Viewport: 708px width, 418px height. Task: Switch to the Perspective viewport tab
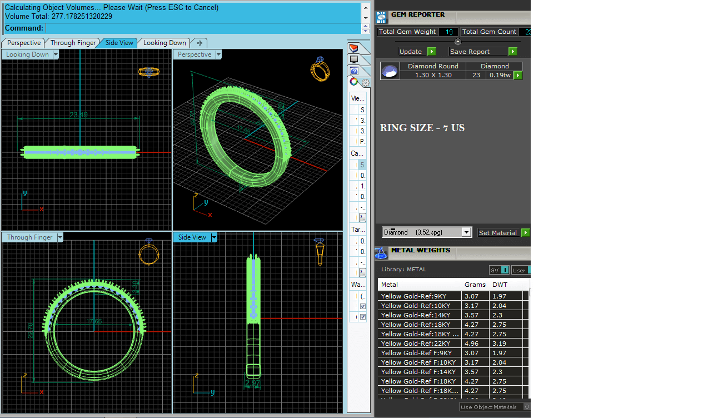point(24,43)
